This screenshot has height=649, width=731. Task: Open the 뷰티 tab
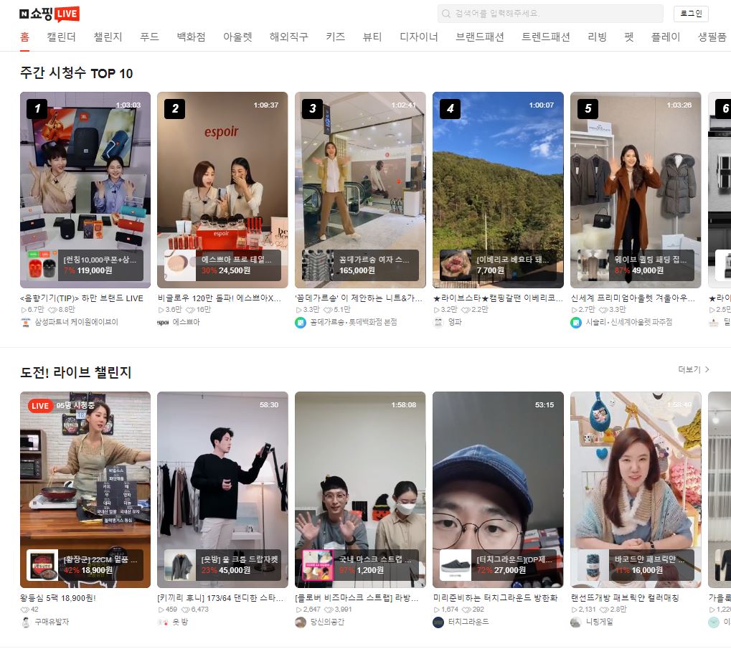[372, 37]
